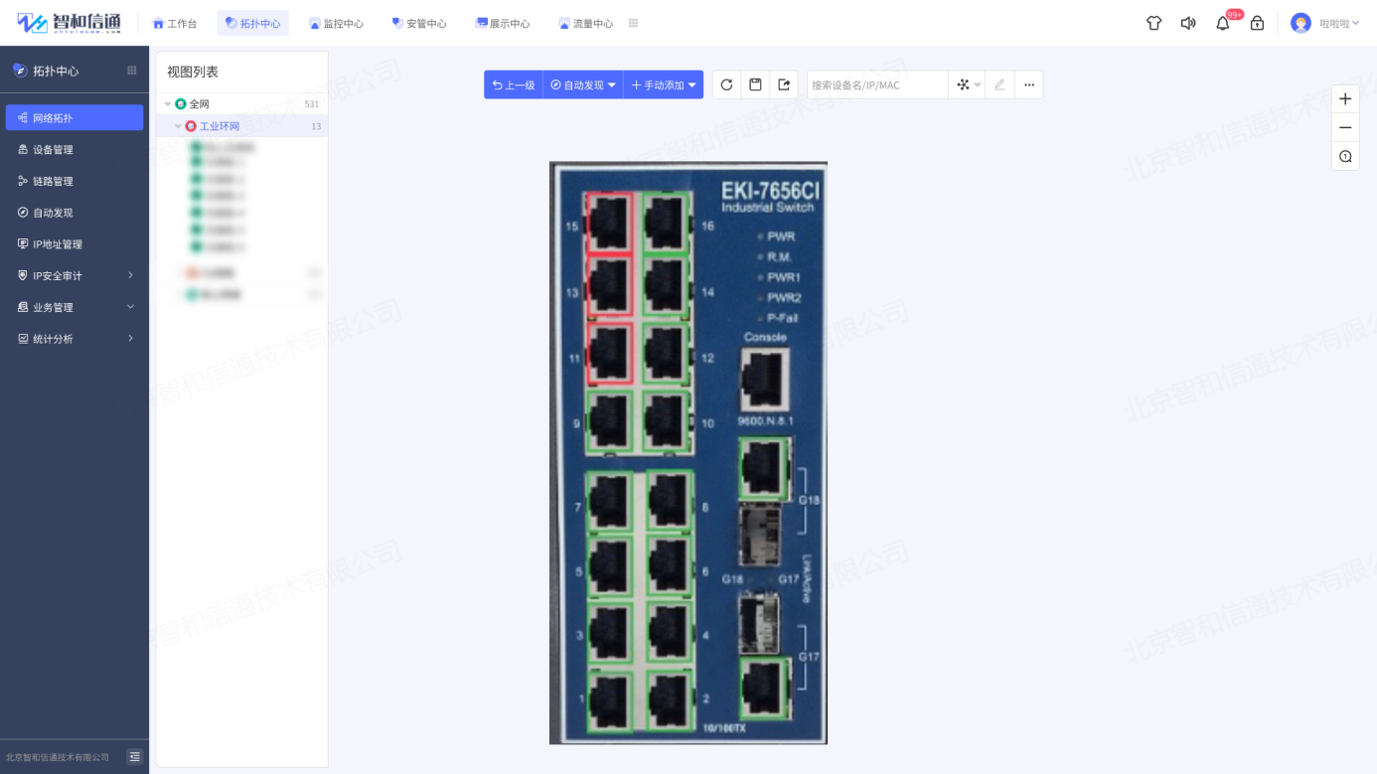Collapse the 全网 tree node arrow
The image size is (1377, 774).
point(167,104)
